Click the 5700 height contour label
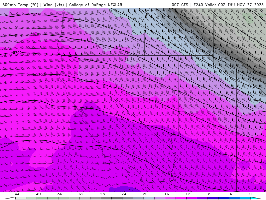266x200 pixels. [x=18, y=53]
